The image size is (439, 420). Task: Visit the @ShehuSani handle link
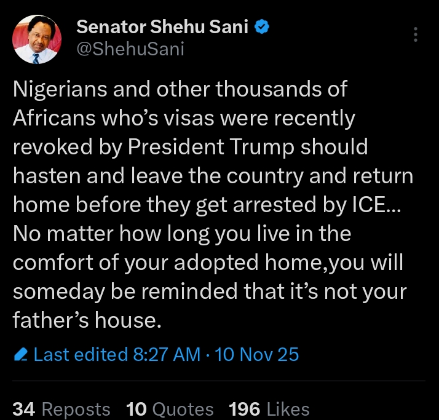[x=130, y=50]
